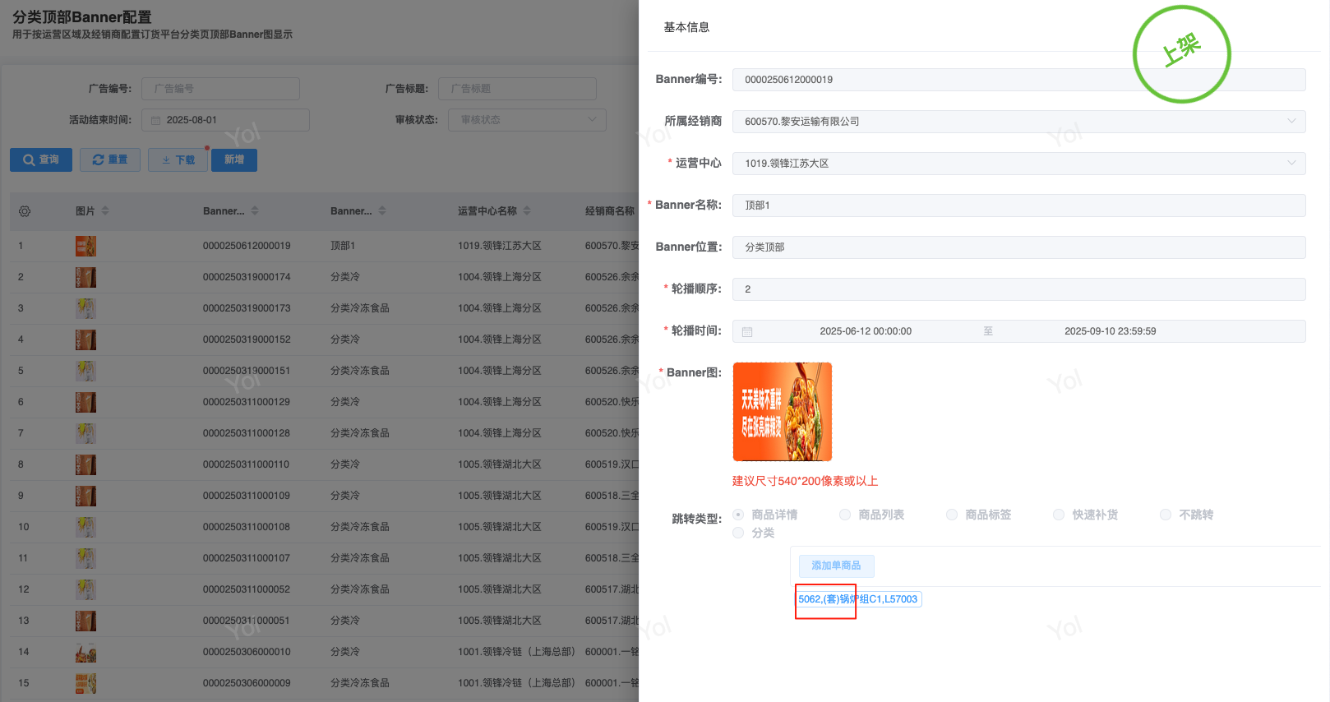
Task: Click table cell 0000250311000109
Action: pyautogui.click(x=247, y=496)
